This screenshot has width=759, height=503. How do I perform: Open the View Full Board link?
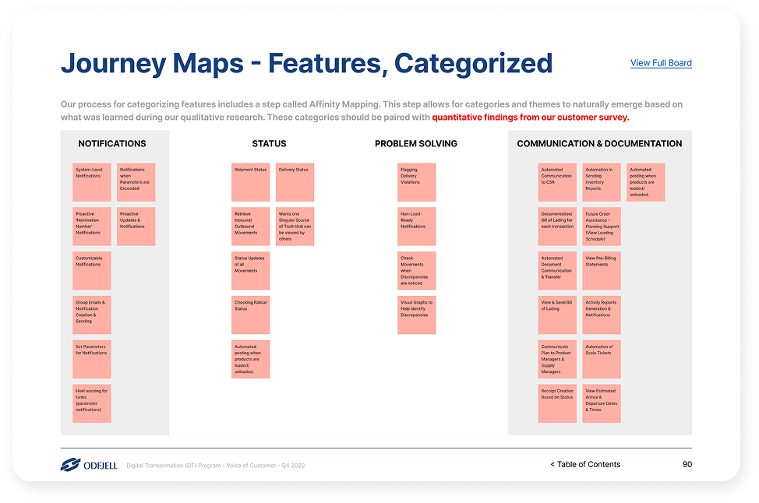pos(661,63)
